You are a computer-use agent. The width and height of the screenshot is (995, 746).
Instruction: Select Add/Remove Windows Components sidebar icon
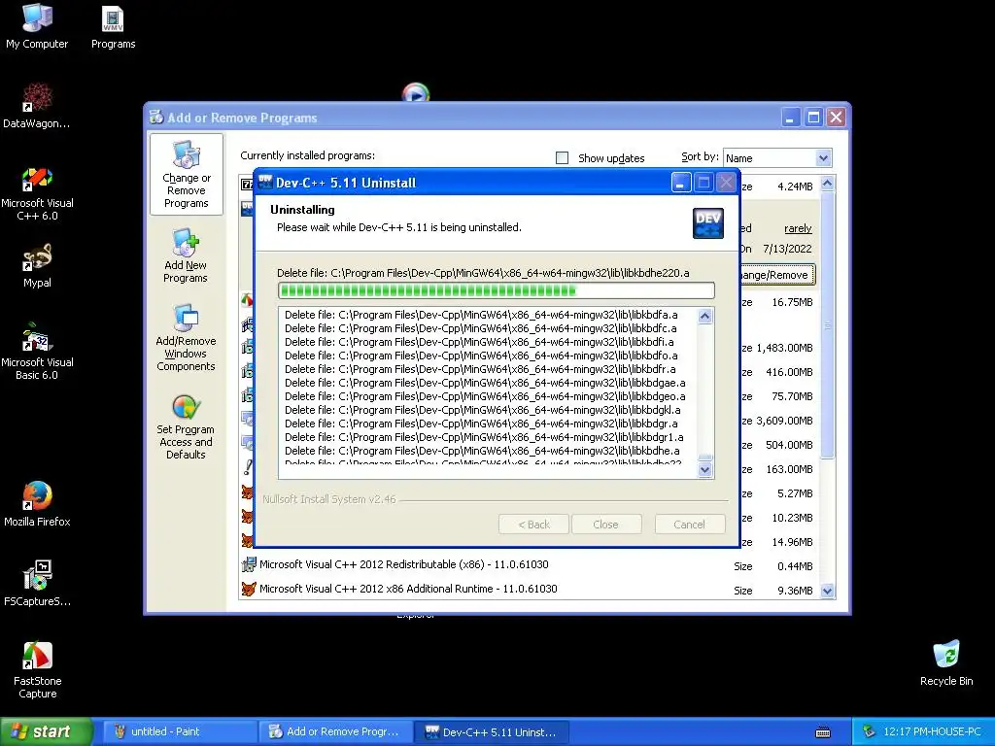tap(186, 337)
